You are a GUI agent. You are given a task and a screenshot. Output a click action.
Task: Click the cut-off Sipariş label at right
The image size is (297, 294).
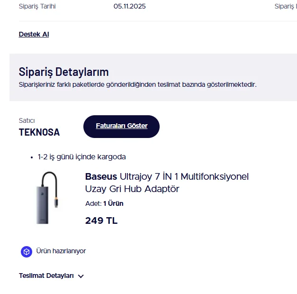click(286, 6)
